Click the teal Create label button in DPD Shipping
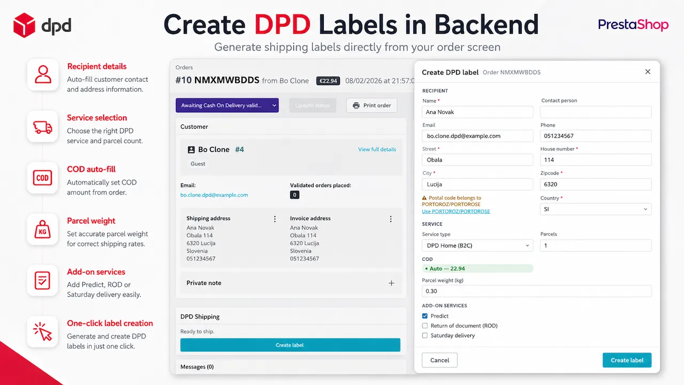 click(x=290, y=345)
